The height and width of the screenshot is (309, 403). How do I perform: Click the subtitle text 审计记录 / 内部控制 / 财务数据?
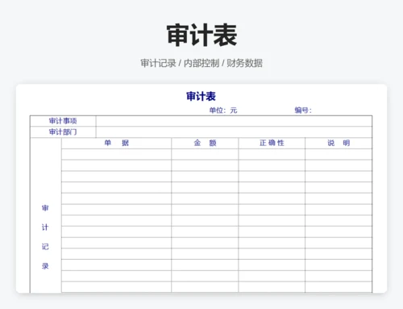tap(201, 63)
